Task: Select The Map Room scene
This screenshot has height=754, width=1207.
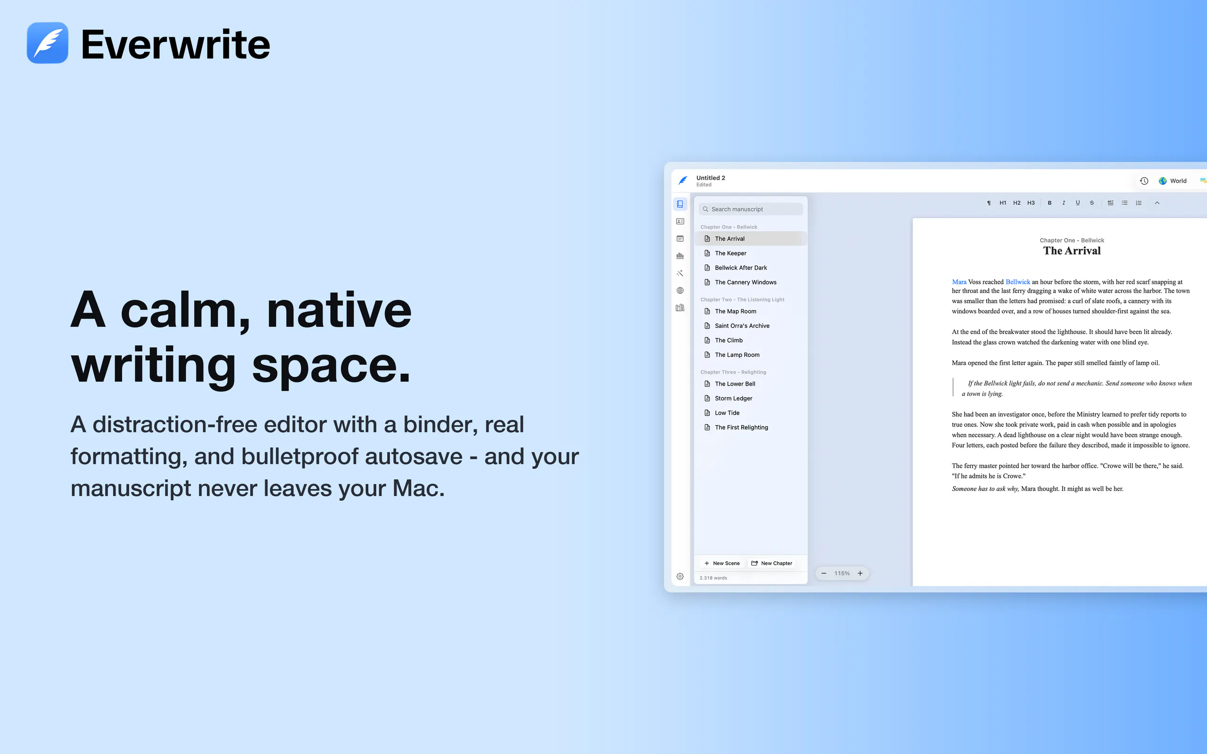Action: coord(751,311)
